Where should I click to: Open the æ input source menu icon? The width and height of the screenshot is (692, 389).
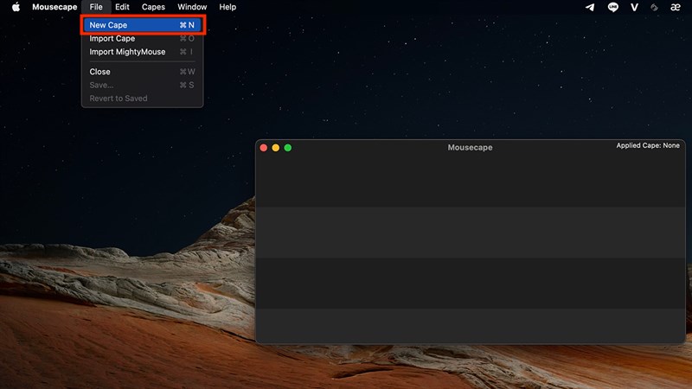tap(676, 7)
